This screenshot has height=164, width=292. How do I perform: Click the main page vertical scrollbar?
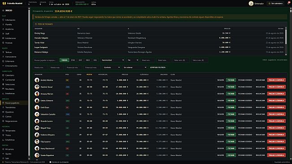(291, 84)
